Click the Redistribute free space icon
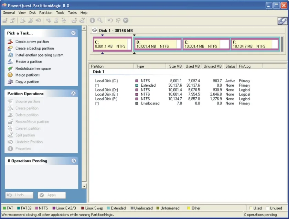This screenshot has width=289, height=219. coord(10,68)
